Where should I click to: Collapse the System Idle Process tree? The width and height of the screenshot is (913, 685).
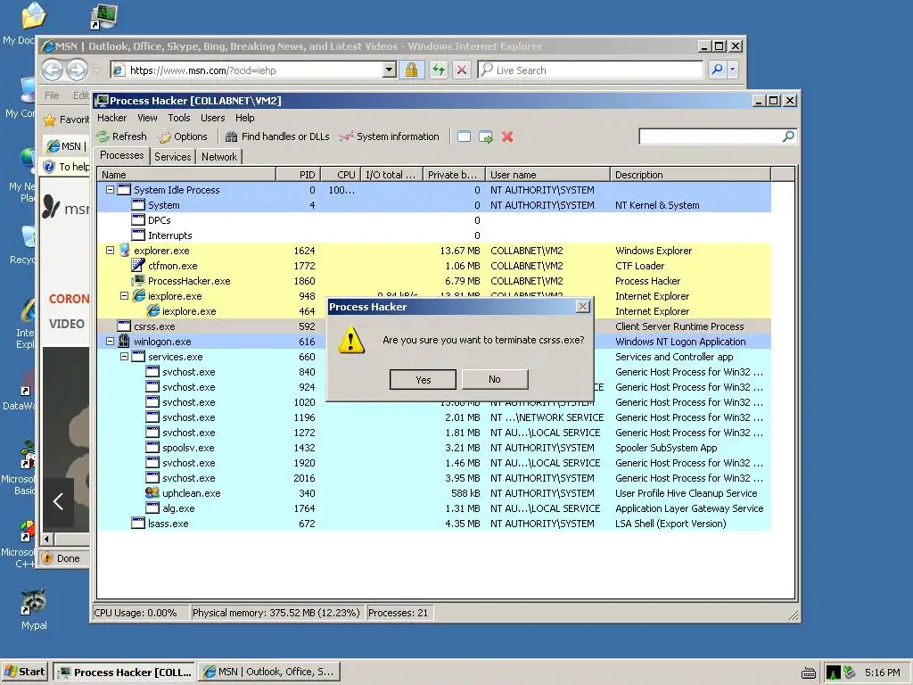click(110, 190)
